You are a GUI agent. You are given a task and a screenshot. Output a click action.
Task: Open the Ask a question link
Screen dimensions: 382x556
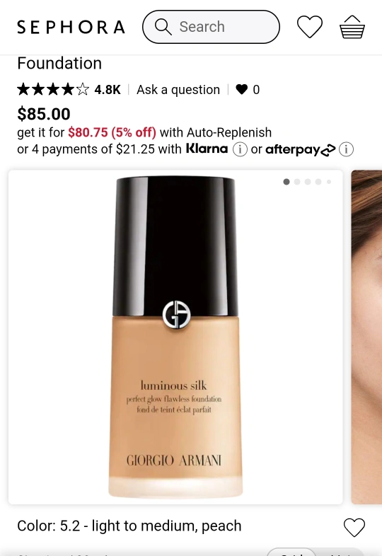pyautogui.click(x=178, y=90)
